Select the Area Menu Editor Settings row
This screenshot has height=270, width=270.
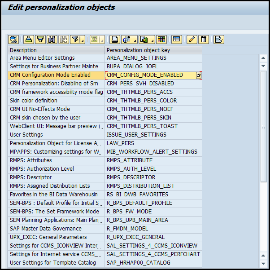coord(57,58)
